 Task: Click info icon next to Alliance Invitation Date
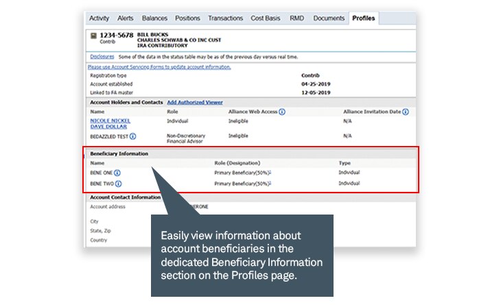[405, 112]
